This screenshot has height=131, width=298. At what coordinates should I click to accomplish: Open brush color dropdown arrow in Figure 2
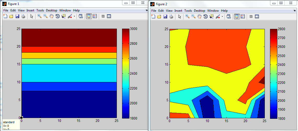click(x=222, y=16)
